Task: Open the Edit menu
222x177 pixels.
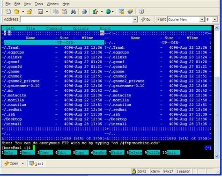Action: (x=17, y=4)
